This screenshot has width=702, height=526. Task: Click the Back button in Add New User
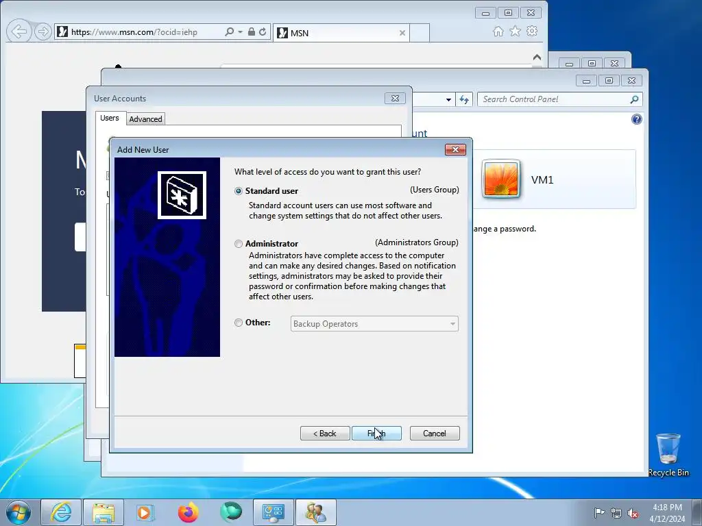(x=325, y=434)
